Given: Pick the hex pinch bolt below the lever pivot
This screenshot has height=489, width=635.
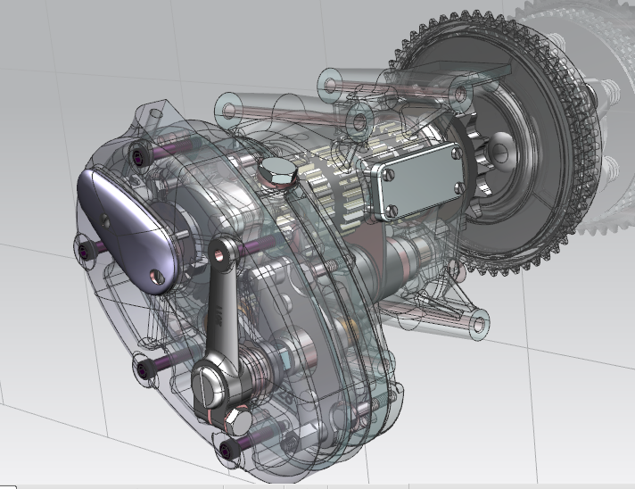Looking at the screenshot, I should pyautogui.click(x=237, y=422).
